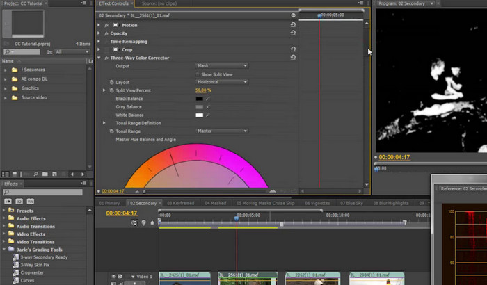Open the Black Balance color swatch
The width and height of the screenshot is (487, 285).
[x=200, y=99]
